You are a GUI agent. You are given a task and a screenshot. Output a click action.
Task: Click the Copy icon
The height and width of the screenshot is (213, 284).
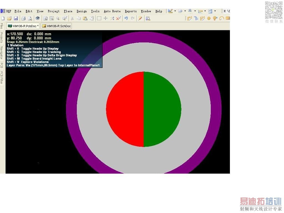78,18
